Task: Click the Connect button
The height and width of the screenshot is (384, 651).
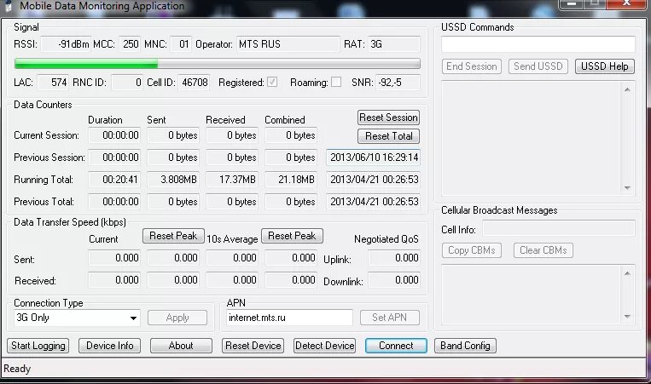Action: point(396,346)
